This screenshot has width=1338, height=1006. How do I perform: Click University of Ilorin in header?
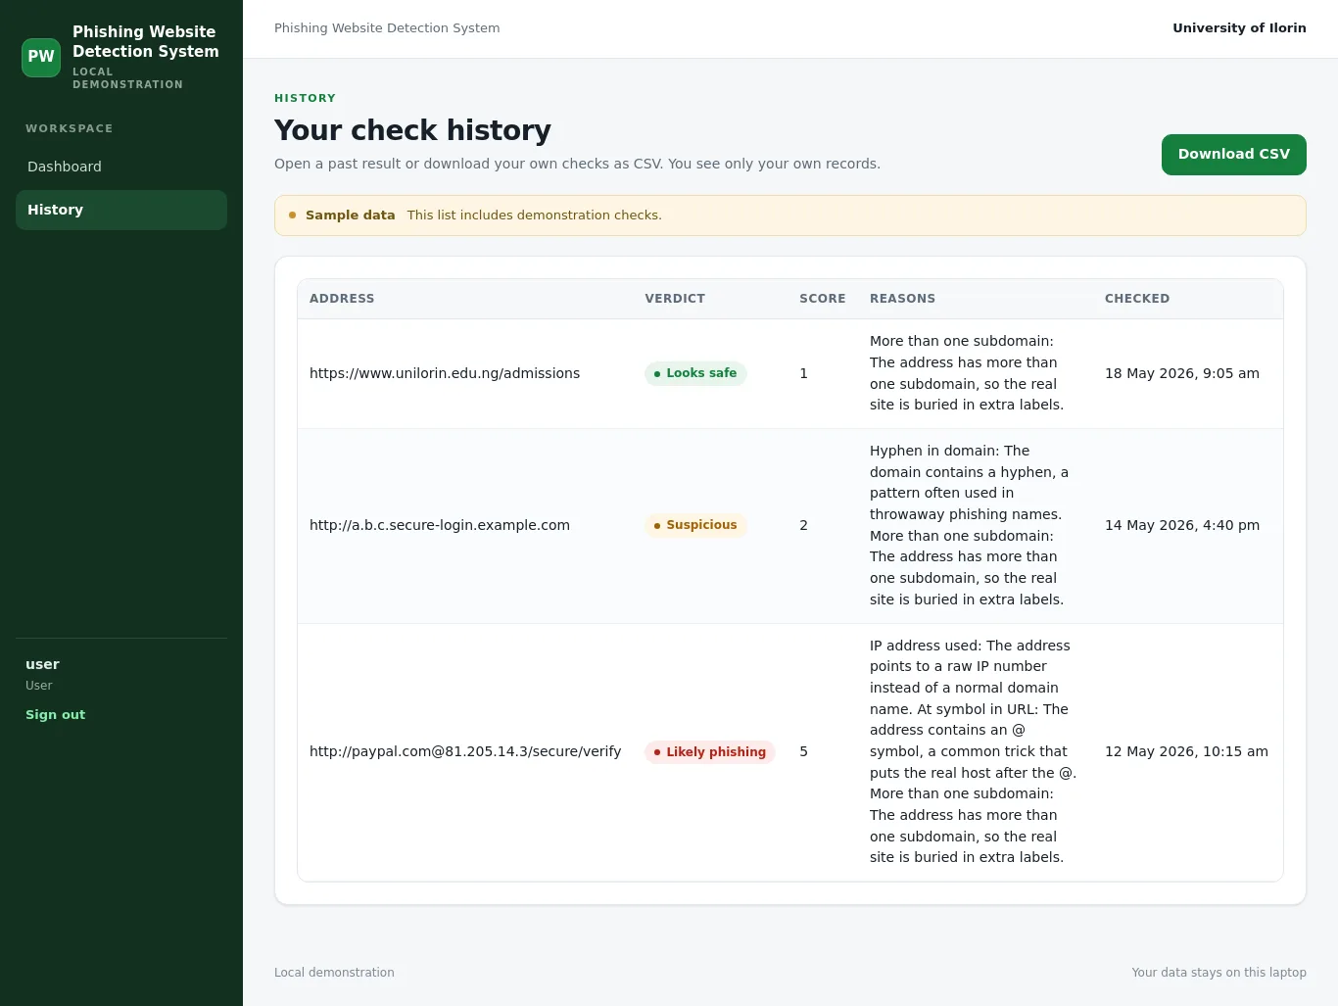1239,28
